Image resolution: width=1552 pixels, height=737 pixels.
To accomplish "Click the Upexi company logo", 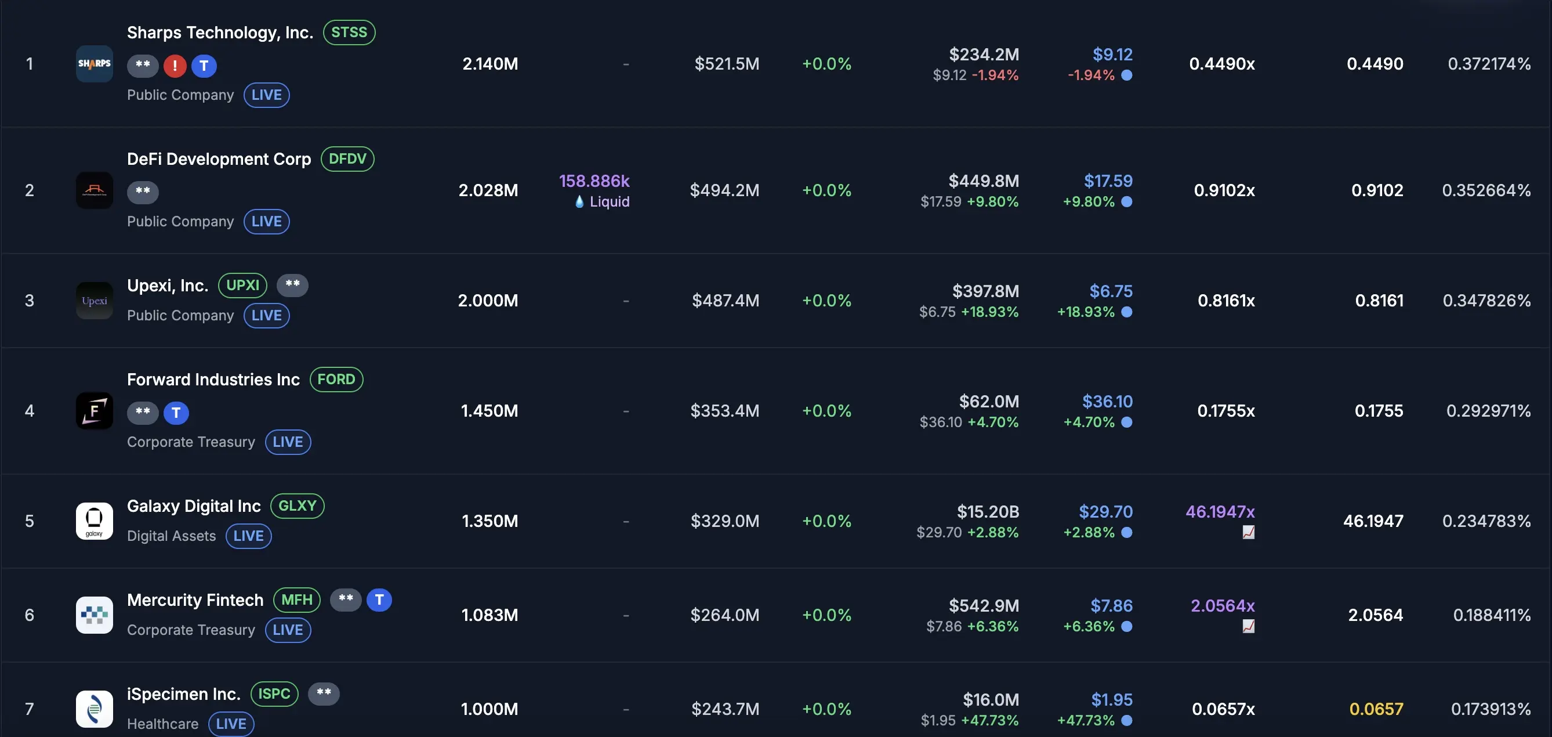I will [94, 301].
